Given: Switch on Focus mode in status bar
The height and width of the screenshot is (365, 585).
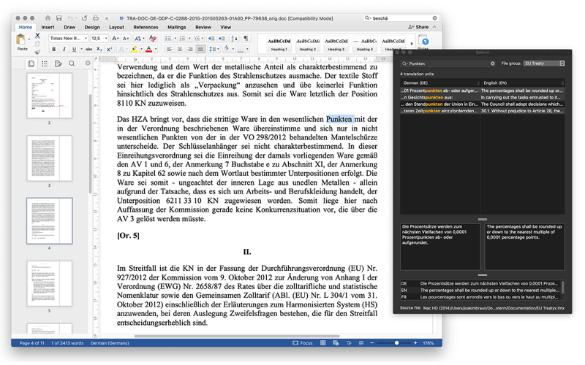Looking at the screenshot, I should 303,343.
